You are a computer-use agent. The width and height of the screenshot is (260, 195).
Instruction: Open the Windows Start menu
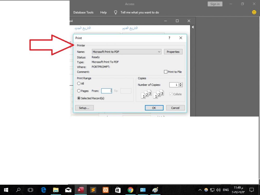point(6,190)
